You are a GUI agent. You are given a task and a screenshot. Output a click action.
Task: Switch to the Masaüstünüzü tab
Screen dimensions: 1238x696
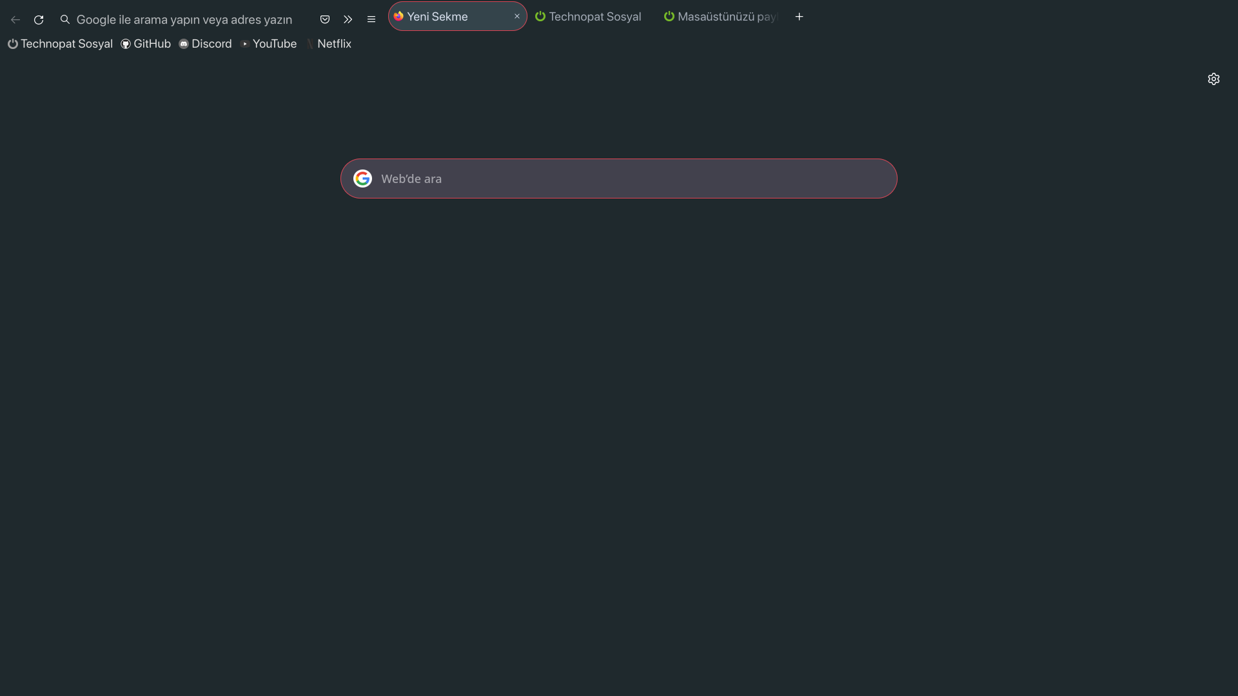tap(721, 17)
